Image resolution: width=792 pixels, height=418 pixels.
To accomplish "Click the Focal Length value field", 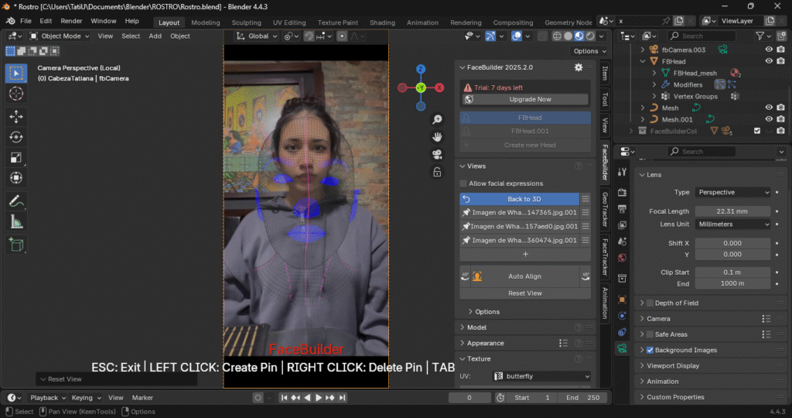I will click(x=732, y=211).
